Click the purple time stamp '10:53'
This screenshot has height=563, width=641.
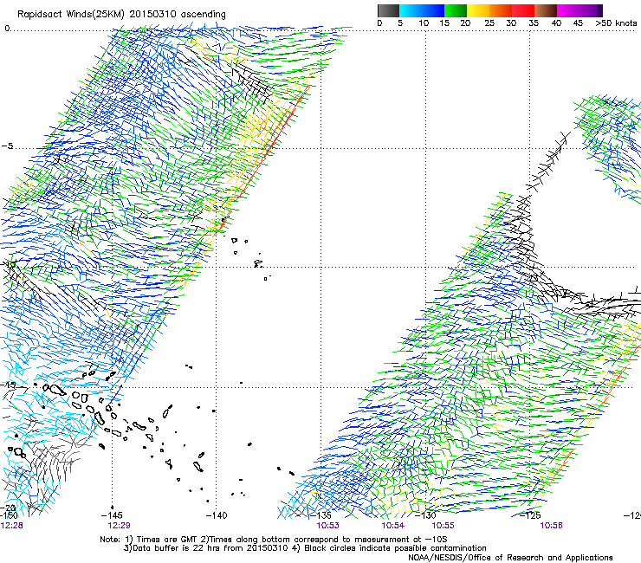pyautogui.click(x=327, y=526)
